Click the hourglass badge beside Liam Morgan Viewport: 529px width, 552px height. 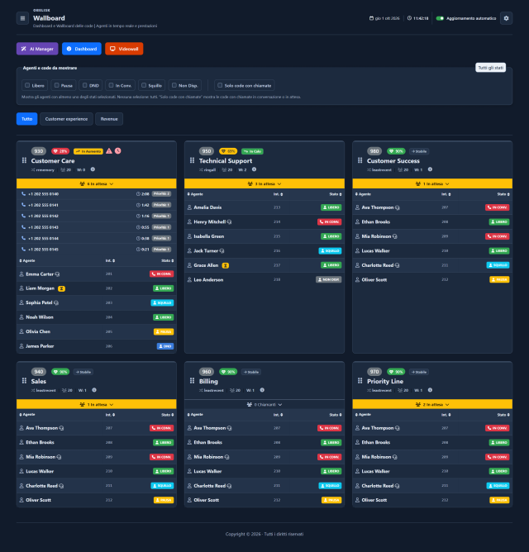coord(61,288)
